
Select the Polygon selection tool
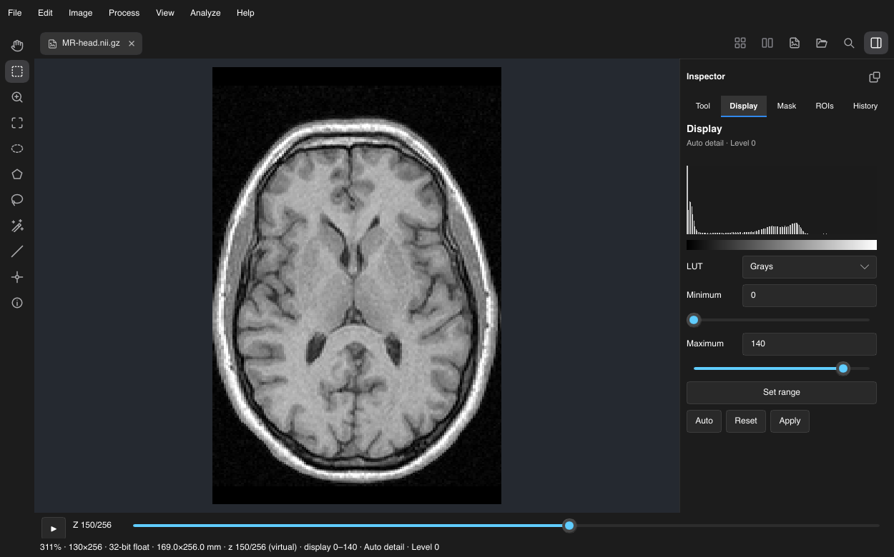(17, 174)
